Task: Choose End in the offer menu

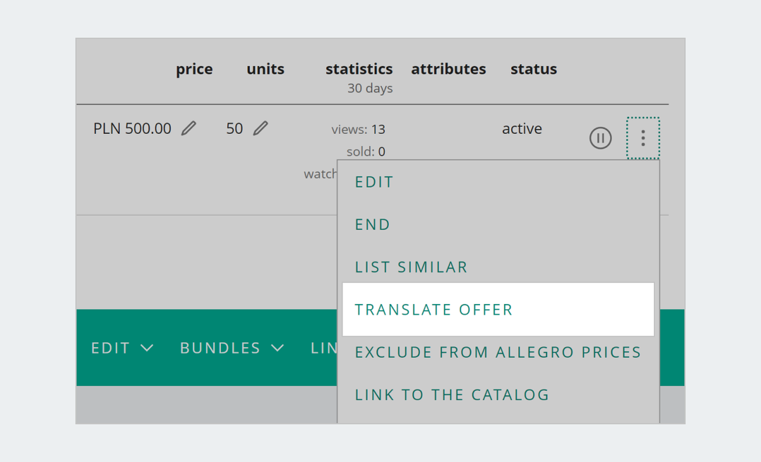Action: 373,225
